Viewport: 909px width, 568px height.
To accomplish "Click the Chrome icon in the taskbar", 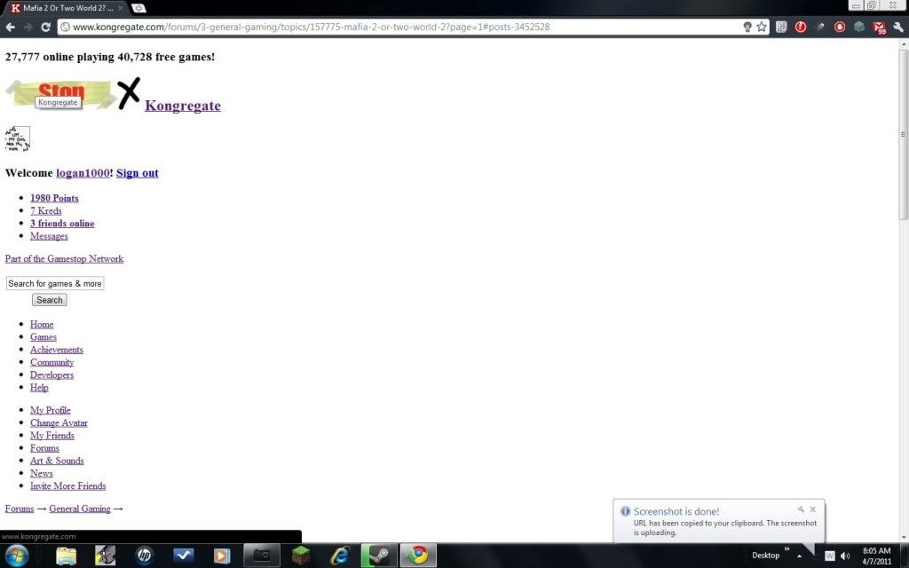I will 418,556.
